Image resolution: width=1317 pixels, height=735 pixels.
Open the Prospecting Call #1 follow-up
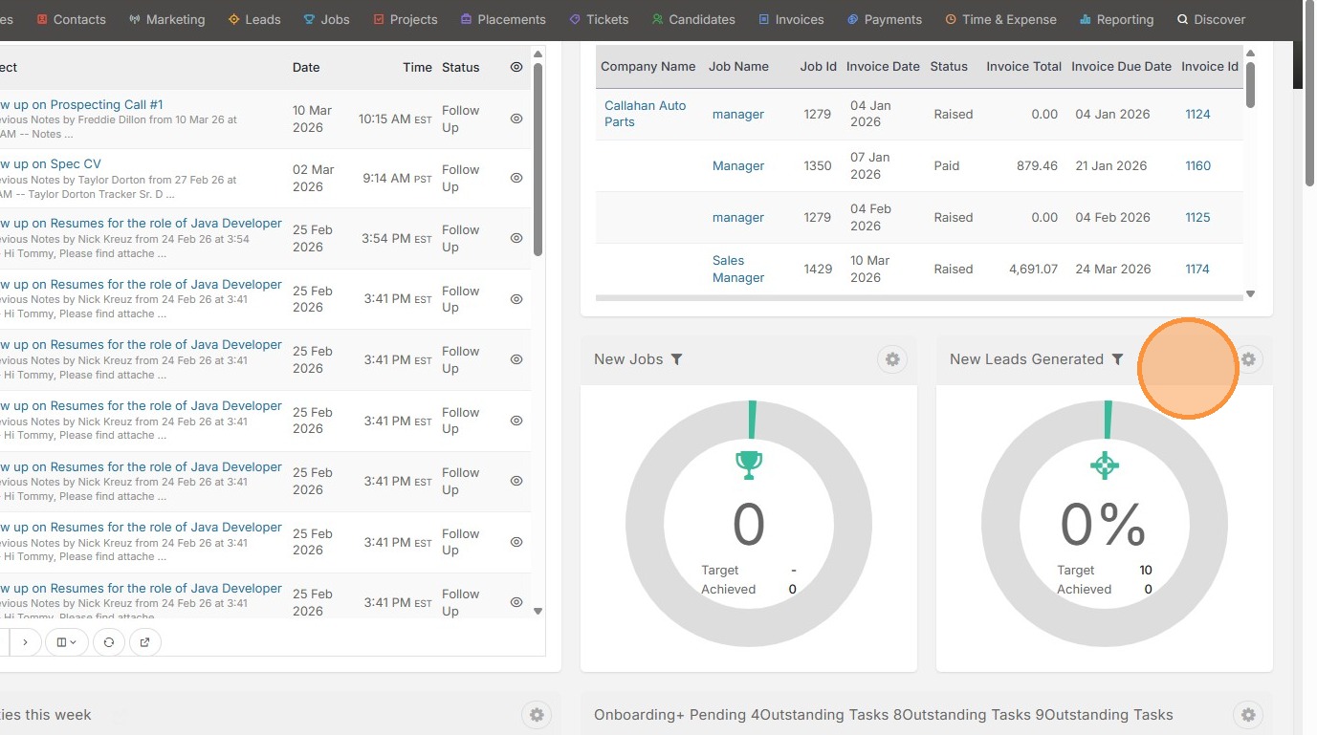(81, 104)
